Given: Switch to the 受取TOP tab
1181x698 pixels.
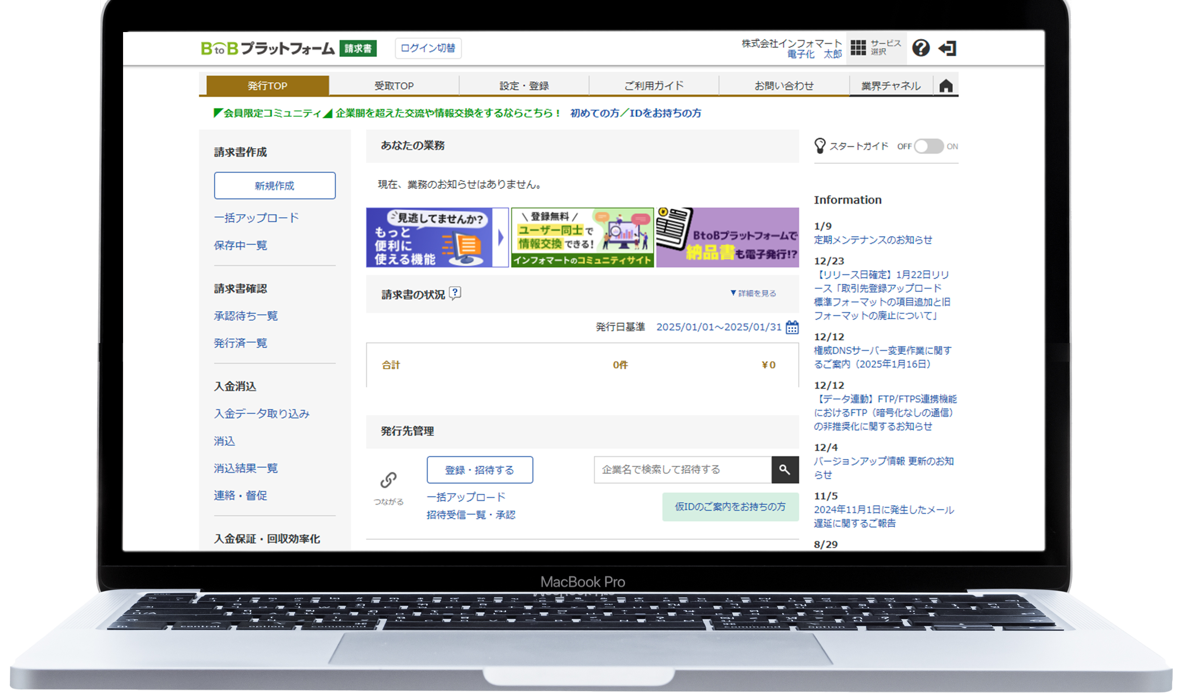Looking at the screenshot, I should [x=394, y=86].
